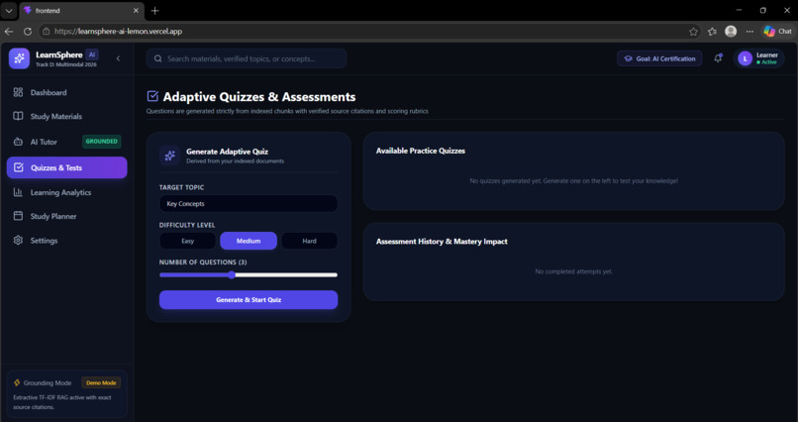This screenshot has width=798, height=422.
Task: Click the Available Practice Quizzes heading
Action: point(421,151)
